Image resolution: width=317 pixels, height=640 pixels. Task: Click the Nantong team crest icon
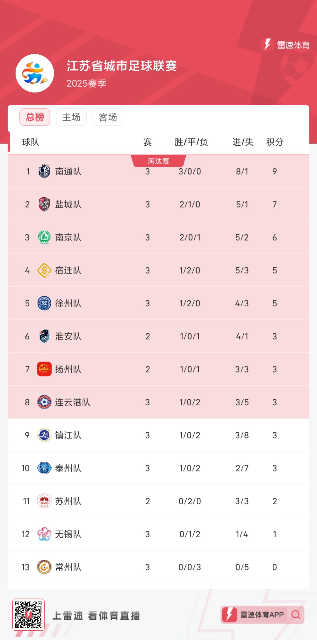pos(44,171)
